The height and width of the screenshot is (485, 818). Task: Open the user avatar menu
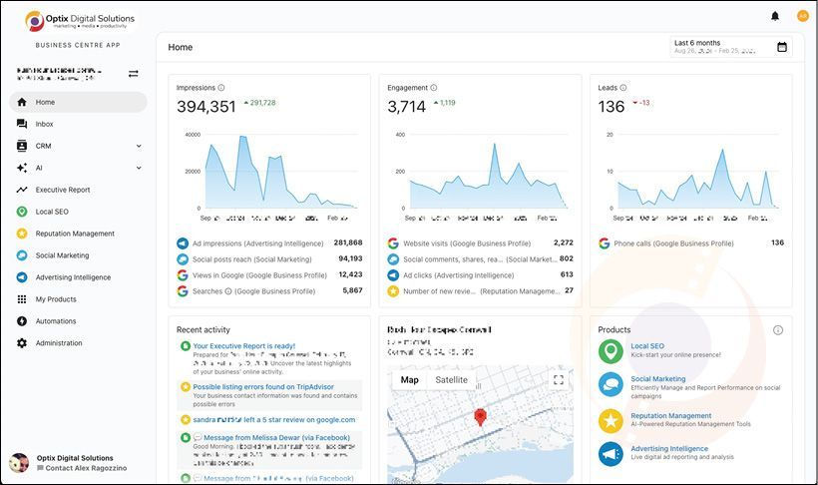pyautogui.click(x=802, y=16)
